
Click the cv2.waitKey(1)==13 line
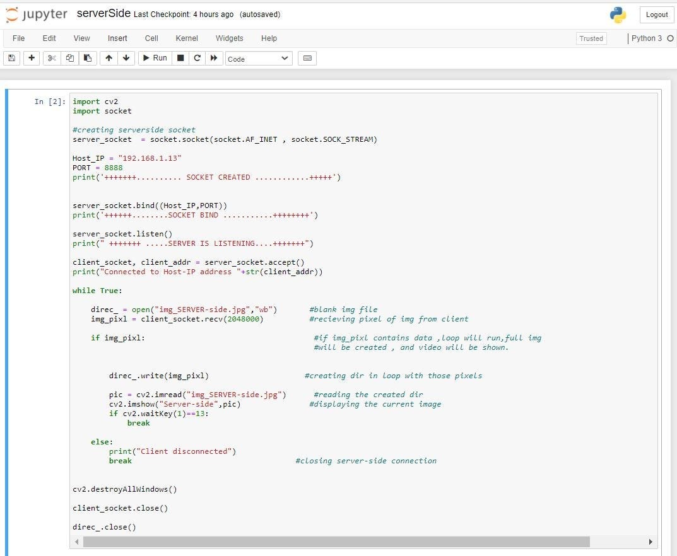tap(159, 414)
